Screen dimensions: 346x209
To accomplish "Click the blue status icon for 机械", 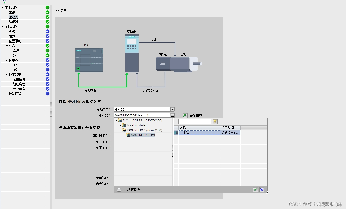I will coord(47,31).
